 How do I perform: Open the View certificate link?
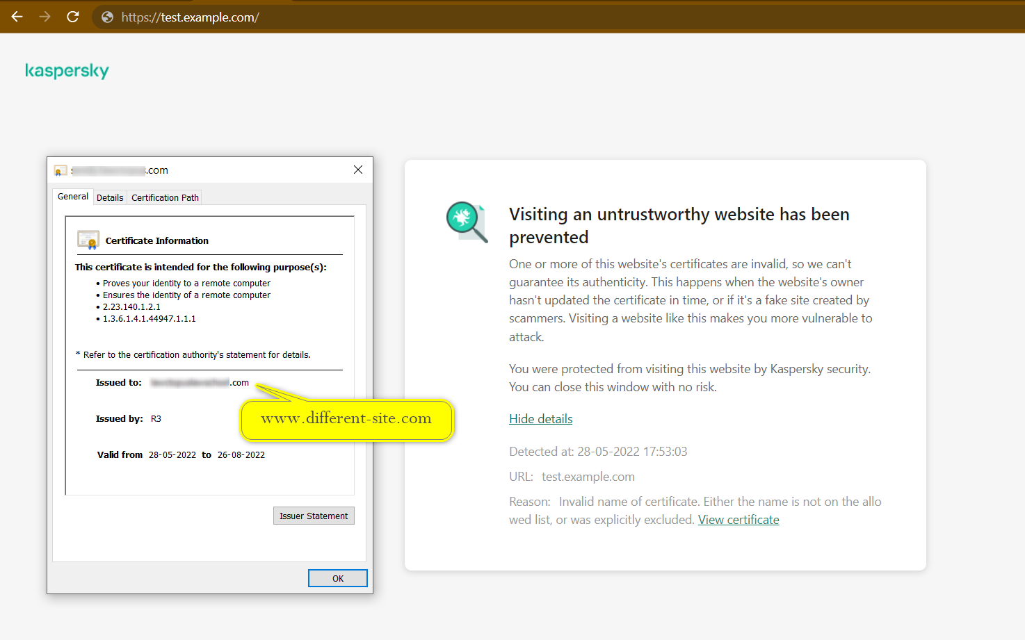(x=739, y=520)
